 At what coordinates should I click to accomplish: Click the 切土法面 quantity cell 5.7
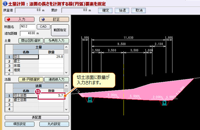pos(51,95)
